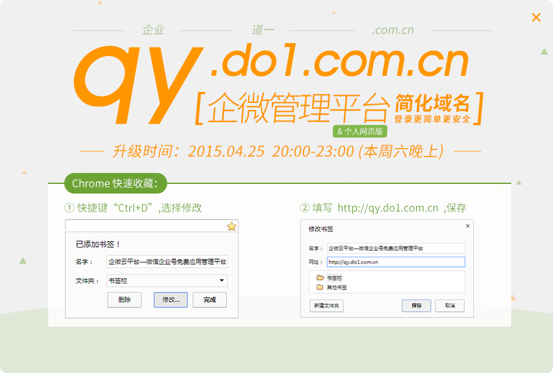
Task: Select the 其他书签 folder in the tree
Action: 337,287
